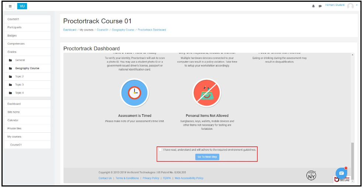Viewport: 363px width, 188px height.
Task: Click the Assessment is Timed clock icon
Action: (134, 93)
